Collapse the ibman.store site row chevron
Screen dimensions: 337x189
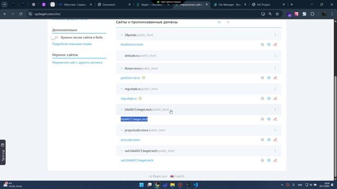point(122,68)
